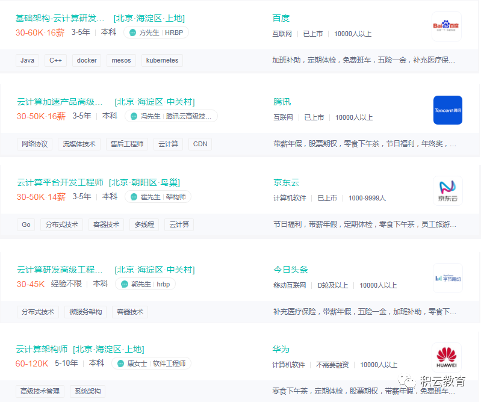The image size is (481, 402).
Task: Open the 今日头条 company page
Action: 290,270
